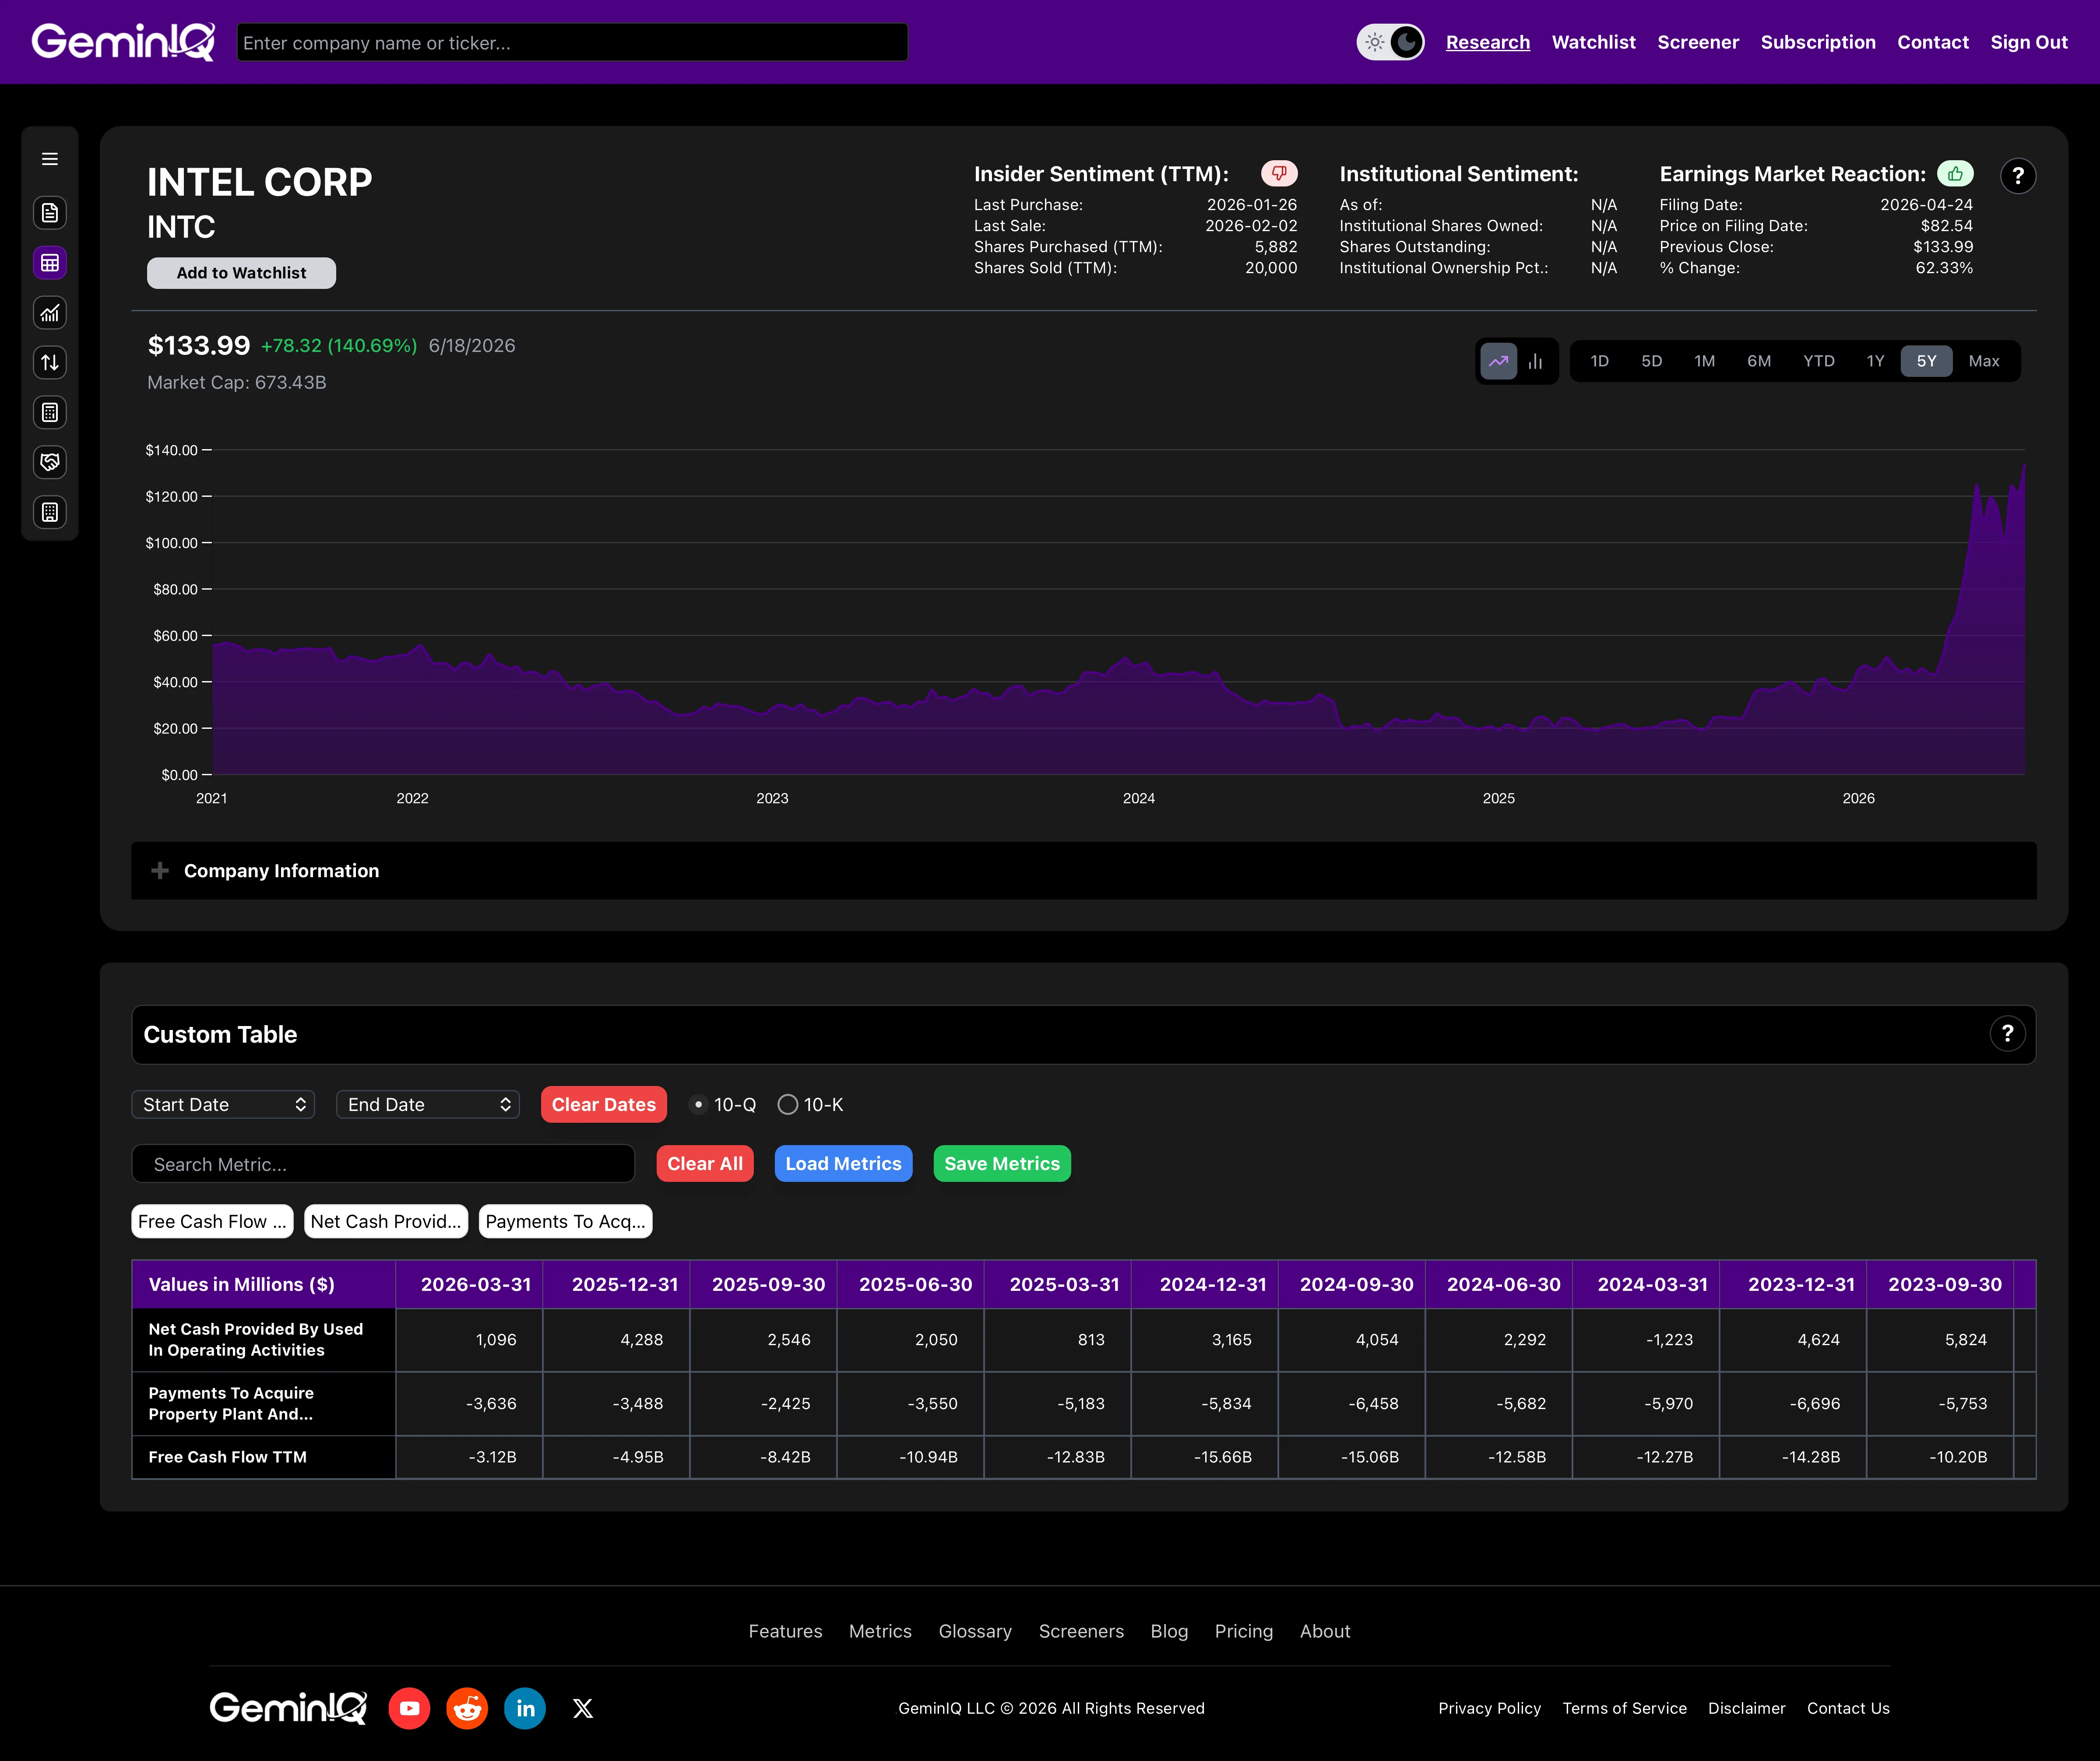
Task: Open the Features footer link
Action: click(785, 1631)
